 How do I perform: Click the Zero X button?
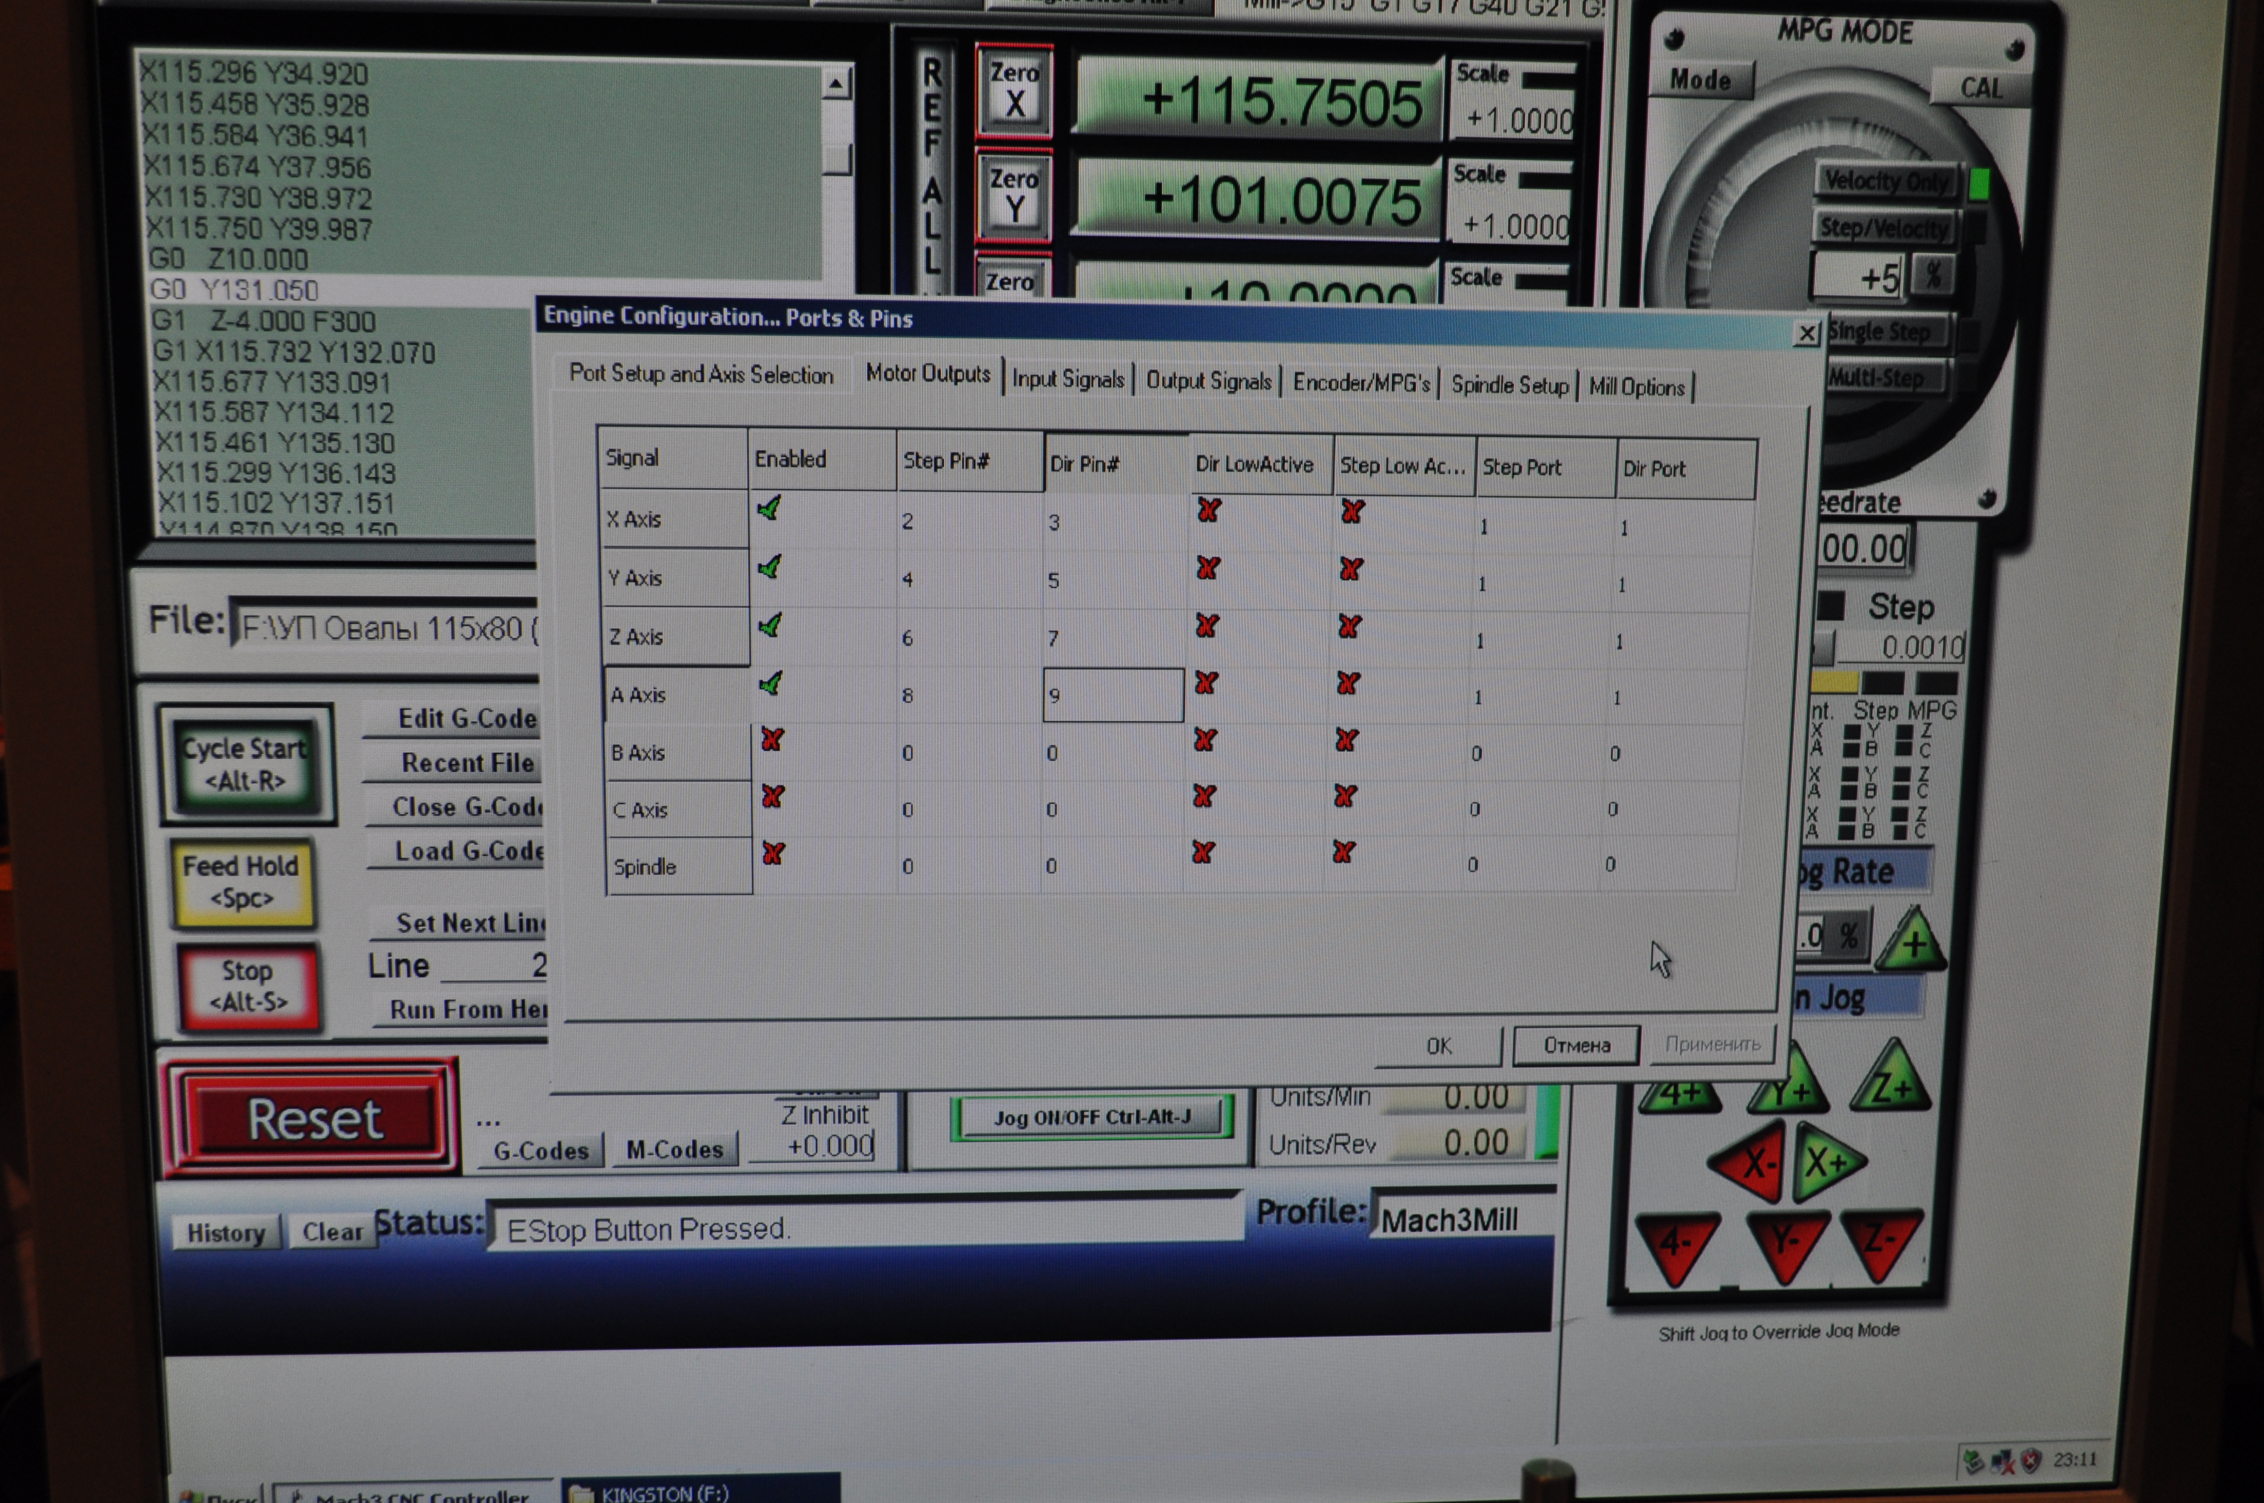1015,90
